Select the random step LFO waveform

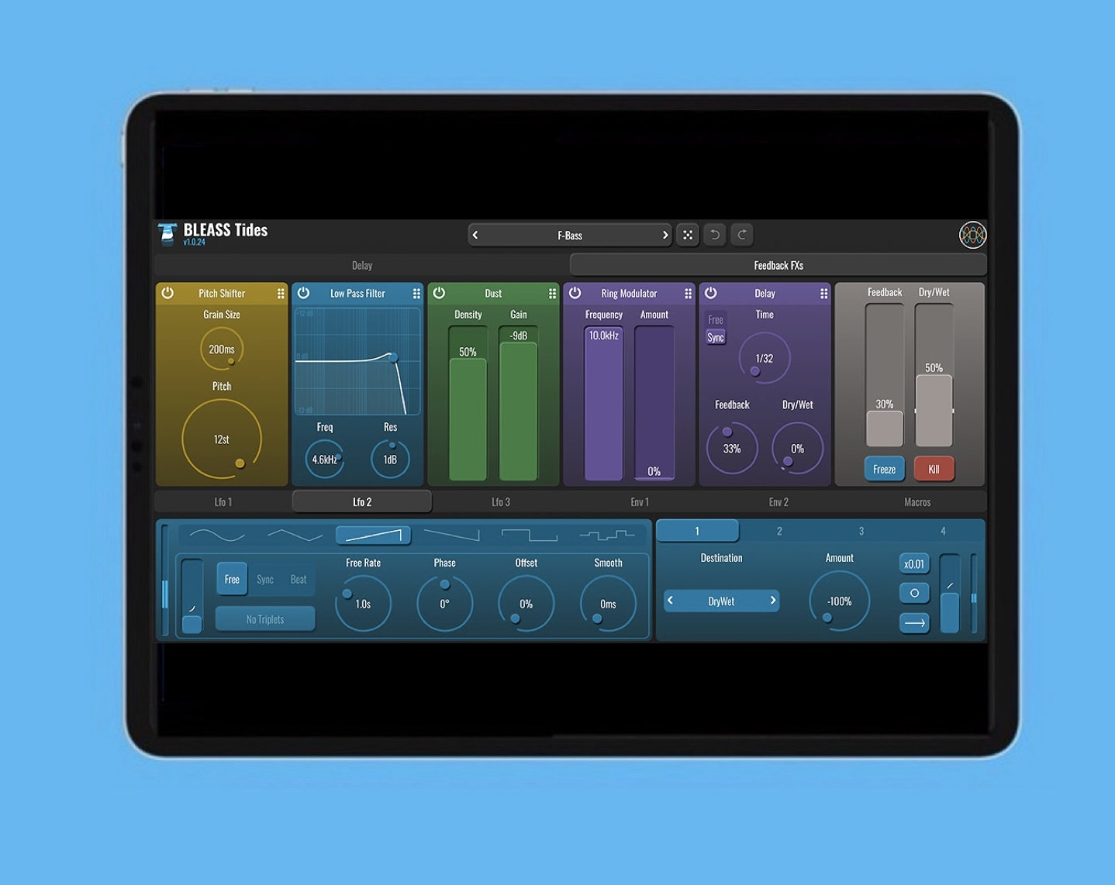607,535
